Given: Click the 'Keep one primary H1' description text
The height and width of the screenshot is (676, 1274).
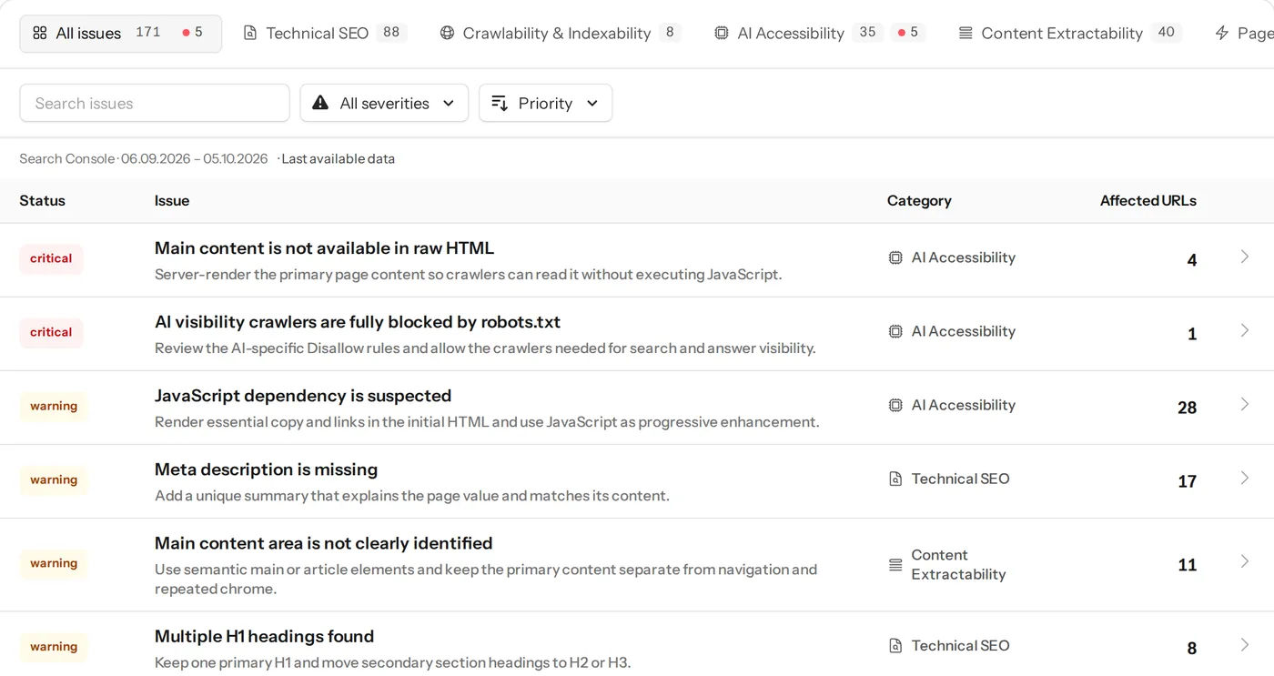Looking at the screenshot, I should coord(392,662).
